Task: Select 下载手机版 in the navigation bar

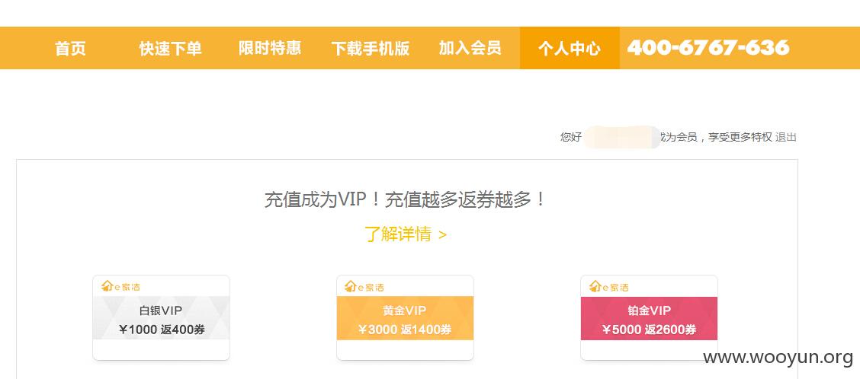Action: tap(371, 48)
